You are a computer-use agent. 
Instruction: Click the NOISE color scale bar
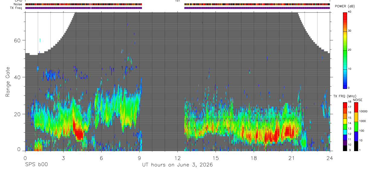point(356,127)
